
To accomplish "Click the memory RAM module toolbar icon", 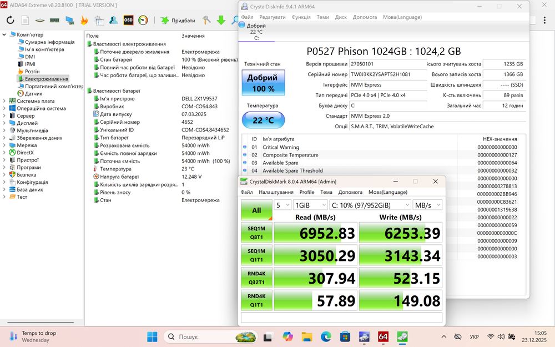I will 54,20.
